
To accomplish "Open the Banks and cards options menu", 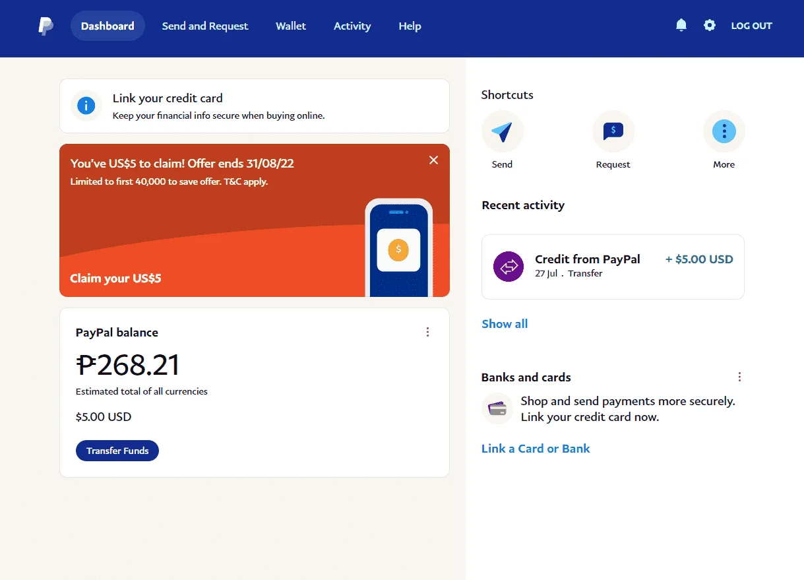I will 739,377.
